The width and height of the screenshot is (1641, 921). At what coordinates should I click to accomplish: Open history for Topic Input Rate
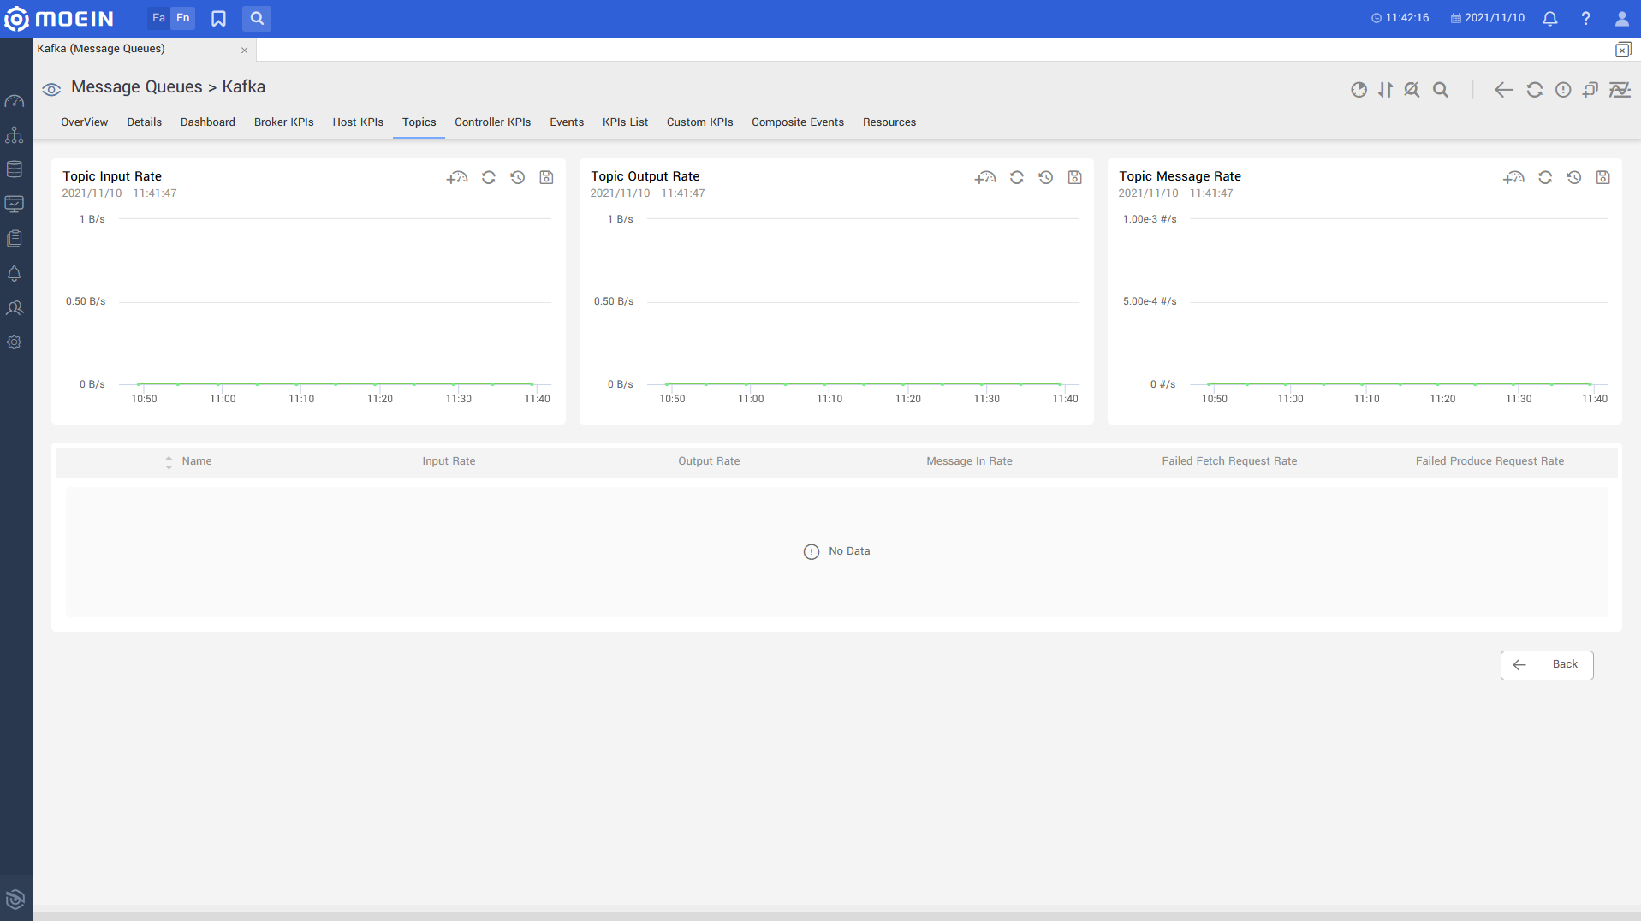518,177
